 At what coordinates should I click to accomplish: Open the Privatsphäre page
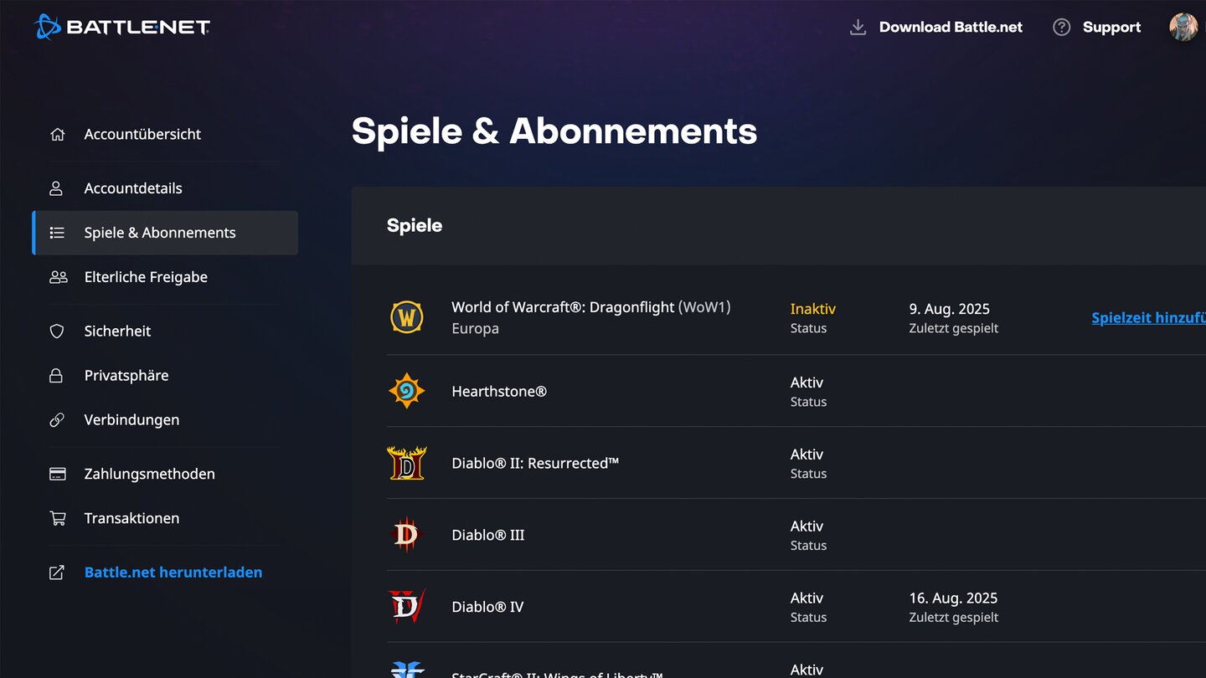coord(126,376)
